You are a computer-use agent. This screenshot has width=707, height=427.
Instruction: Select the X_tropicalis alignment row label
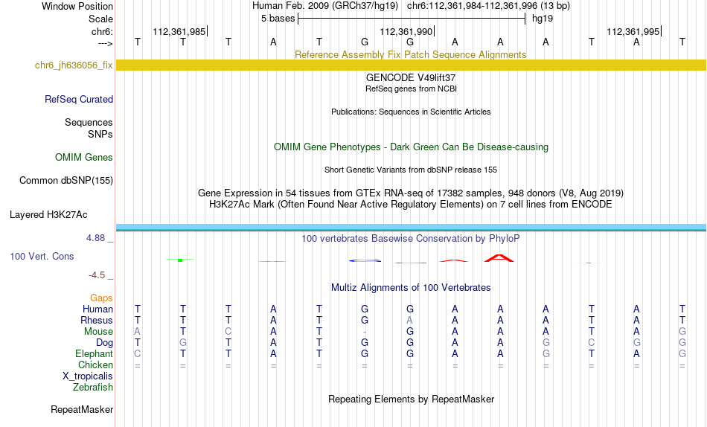point(88,376)
